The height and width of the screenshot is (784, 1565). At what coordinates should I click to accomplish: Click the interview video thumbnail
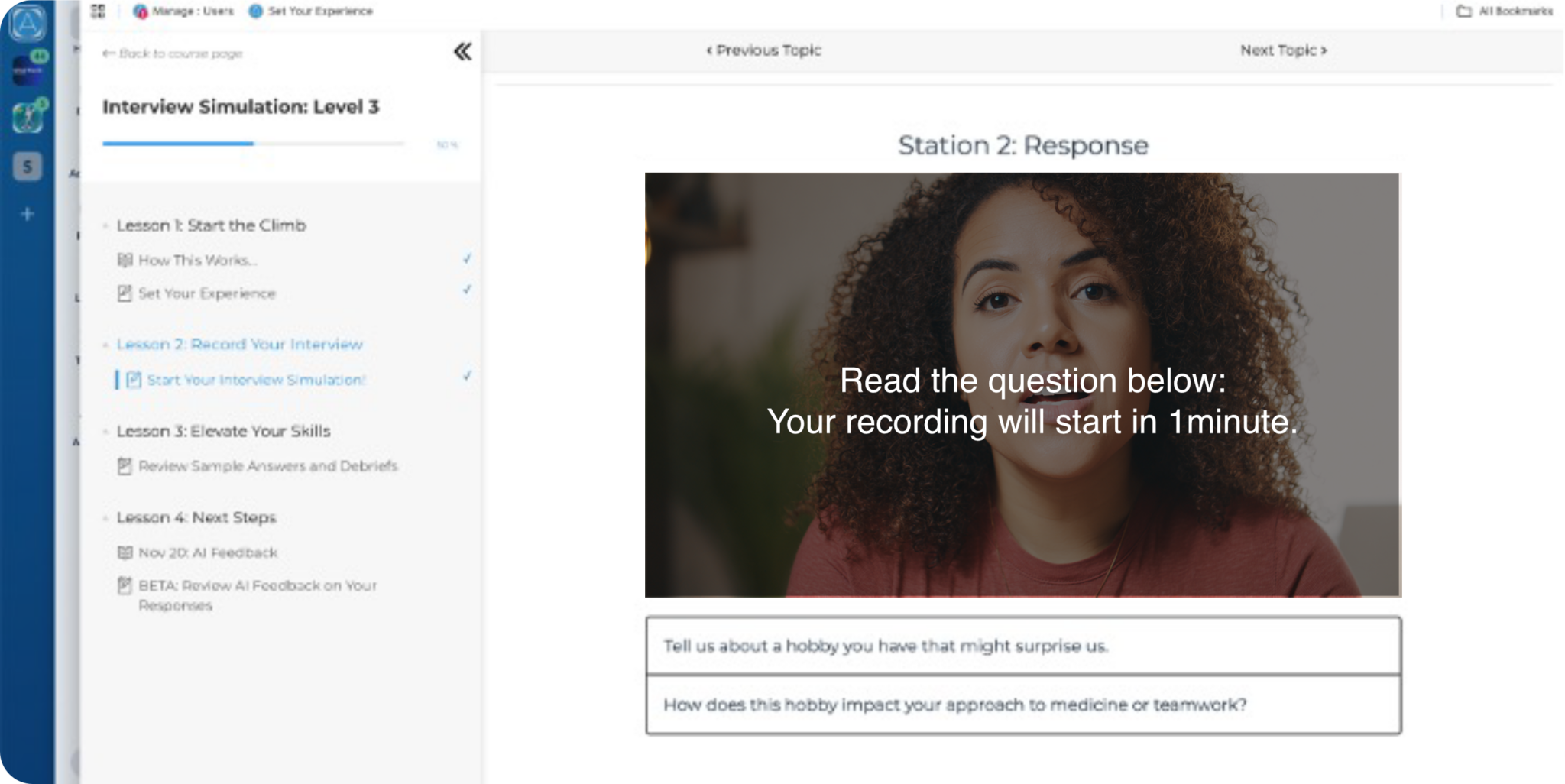(1022, 384)
